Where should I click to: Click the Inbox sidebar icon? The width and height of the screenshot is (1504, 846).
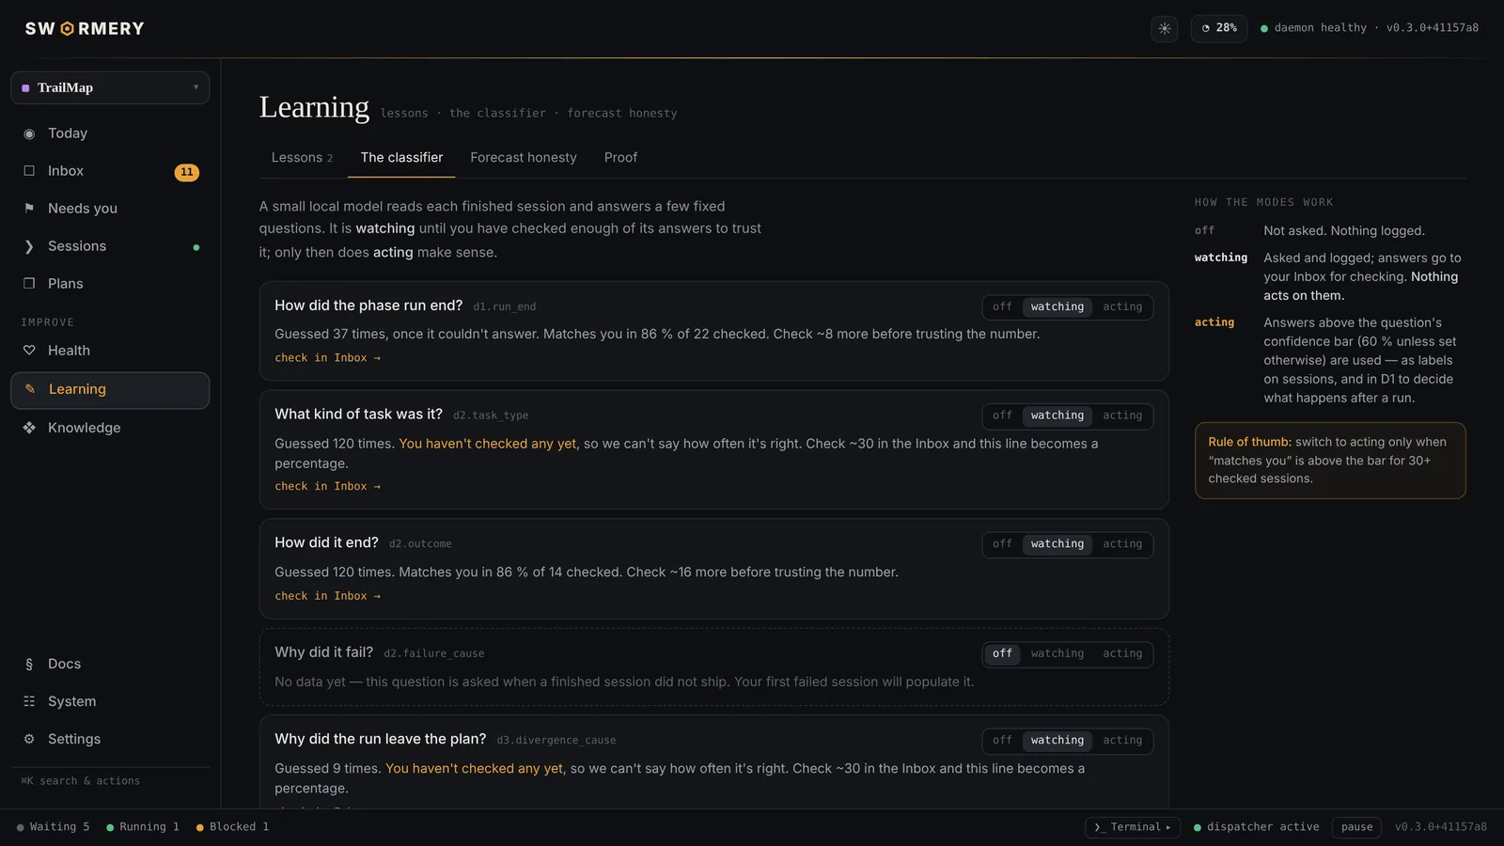(29, 171)
